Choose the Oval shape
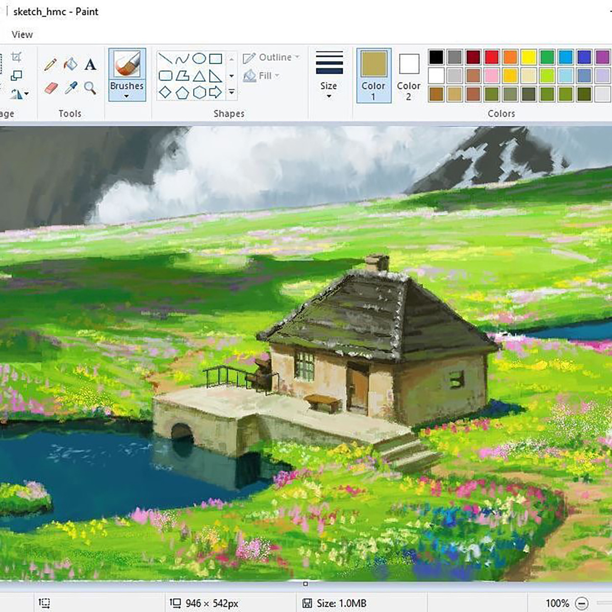Viewport: 612px width, 612px height. [199, 59]
